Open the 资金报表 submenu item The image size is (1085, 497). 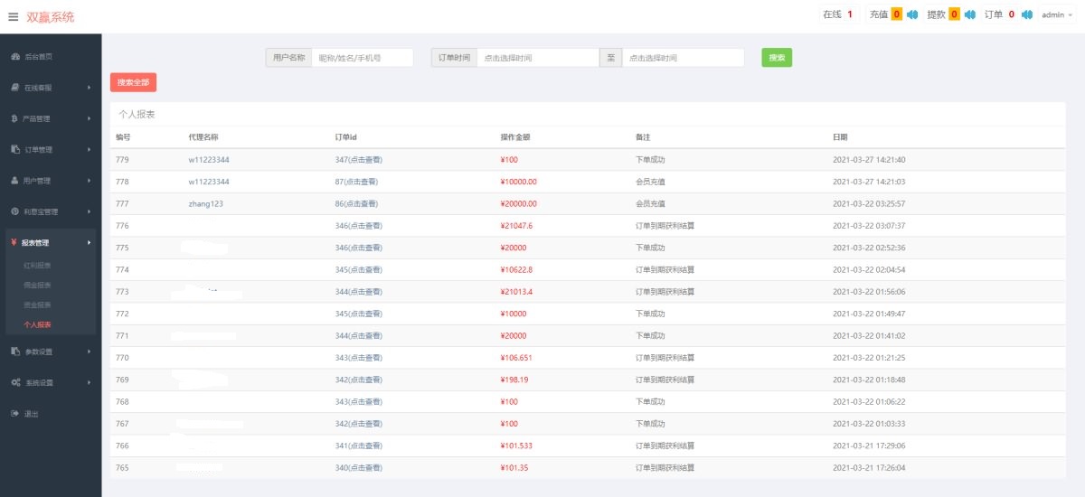(37, 305)
